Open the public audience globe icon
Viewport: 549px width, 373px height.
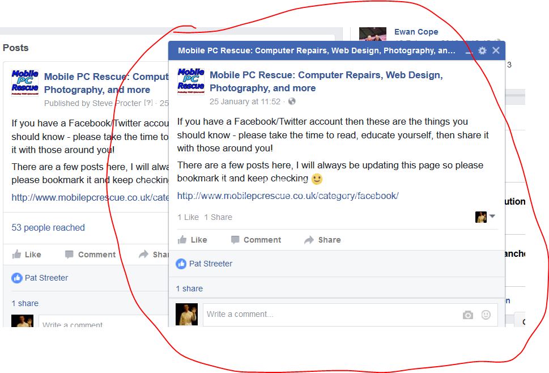(x=292, y=101)
